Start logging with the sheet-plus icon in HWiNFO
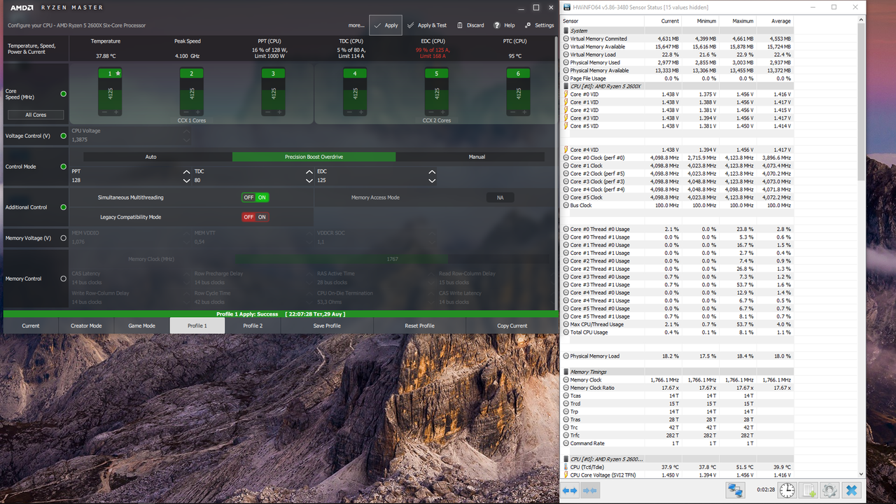The image size is (896, 504). (x=808, y=490)
